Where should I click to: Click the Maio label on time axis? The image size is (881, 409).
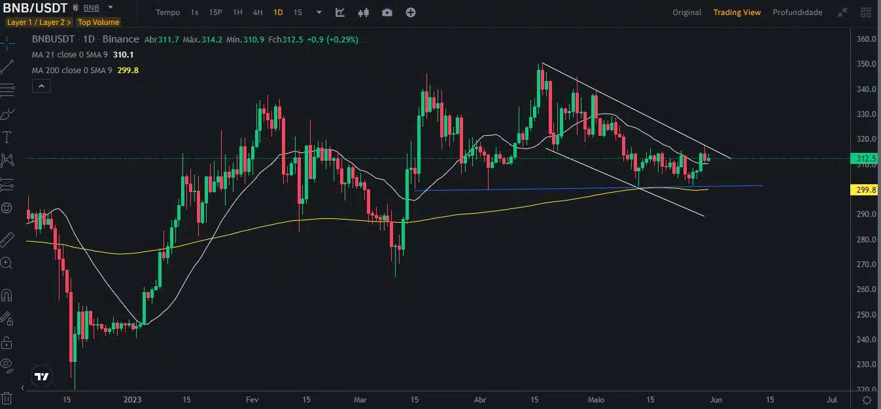(596, 399)
